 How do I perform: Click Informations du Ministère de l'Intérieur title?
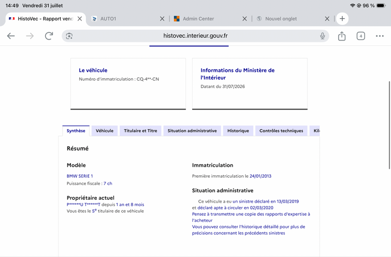(x=238, y=74)
